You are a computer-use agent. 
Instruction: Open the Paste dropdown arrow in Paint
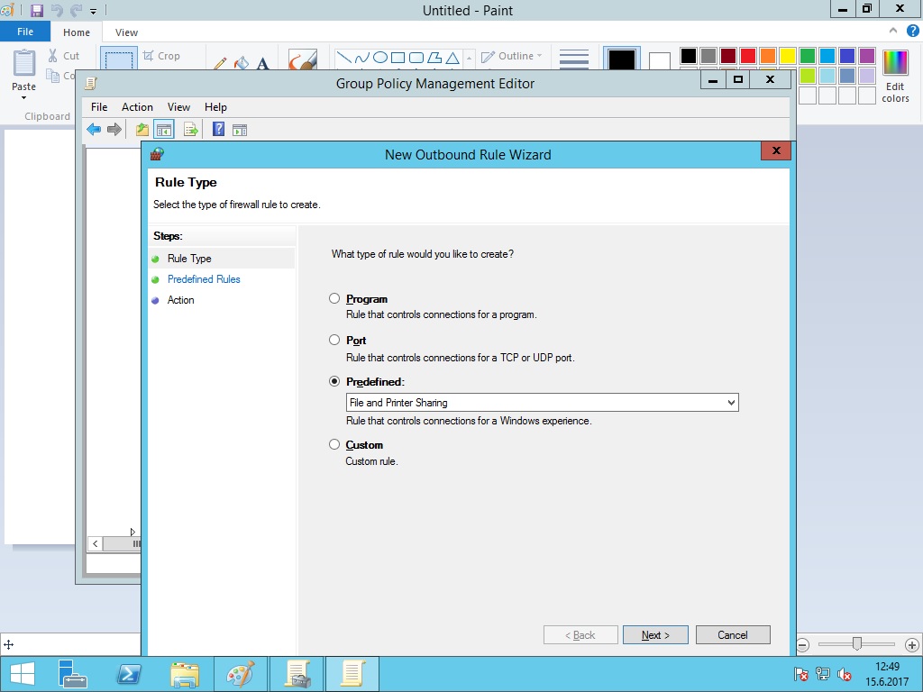click(x=23, y=97)
